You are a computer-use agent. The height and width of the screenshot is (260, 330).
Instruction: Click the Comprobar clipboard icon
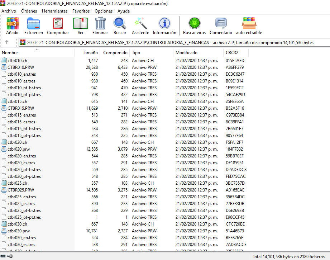(x=58, y=23)
